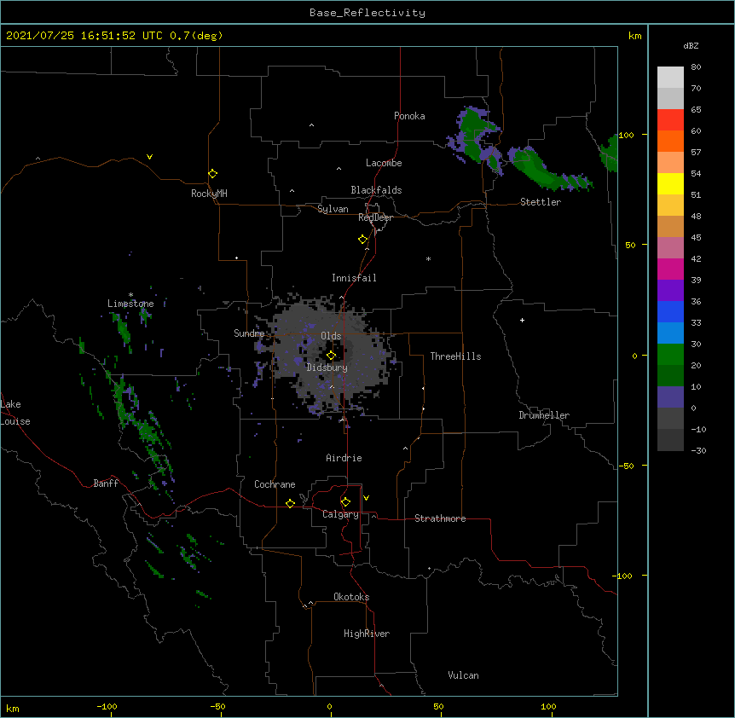Viewport: 735px width, 718px height.
Task: Click the yellow v marker northwest of RockyMH
Action: pyautogui.click(x=149, y=157)
